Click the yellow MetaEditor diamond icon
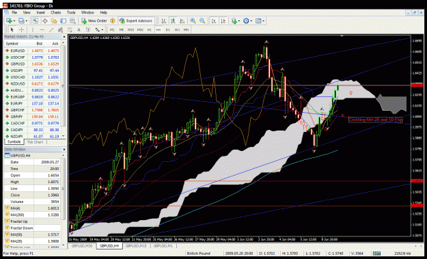This screenshot has width=427, height=259. [x=113, y=21]
